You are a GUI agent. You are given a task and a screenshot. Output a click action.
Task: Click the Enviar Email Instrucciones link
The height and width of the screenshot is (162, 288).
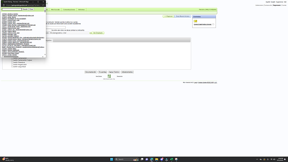pyautogui.click(x=202, y=24)
